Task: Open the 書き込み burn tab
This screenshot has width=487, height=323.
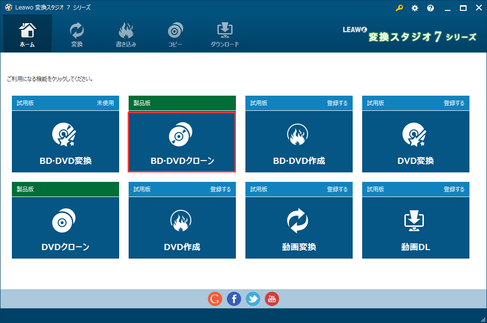Action: click(126, 35)
